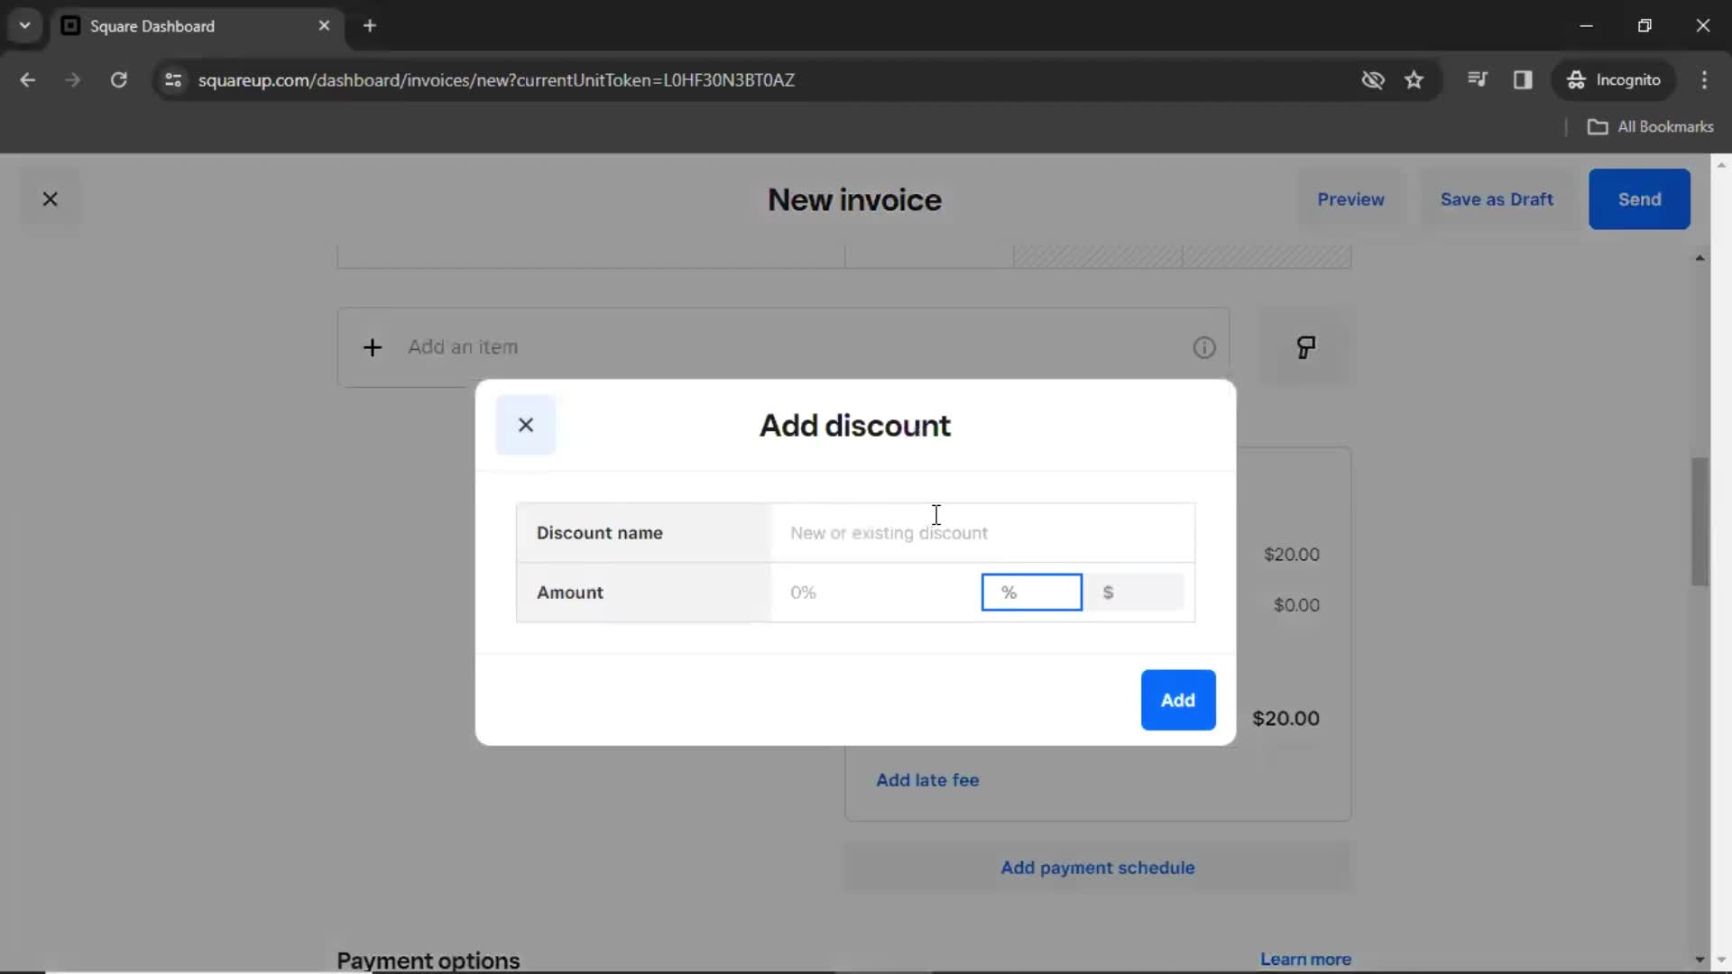This screenshot has height=974, width=1732.
Task: Click Save as Draft
Action: 1497,199
